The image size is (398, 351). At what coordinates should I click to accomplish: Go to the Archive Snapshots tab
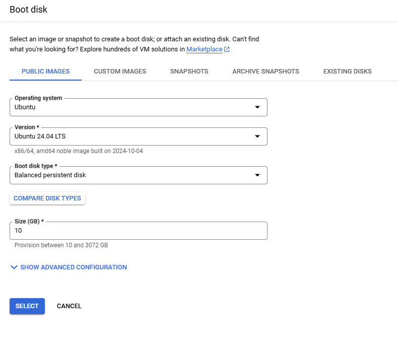tap(266, 72)
